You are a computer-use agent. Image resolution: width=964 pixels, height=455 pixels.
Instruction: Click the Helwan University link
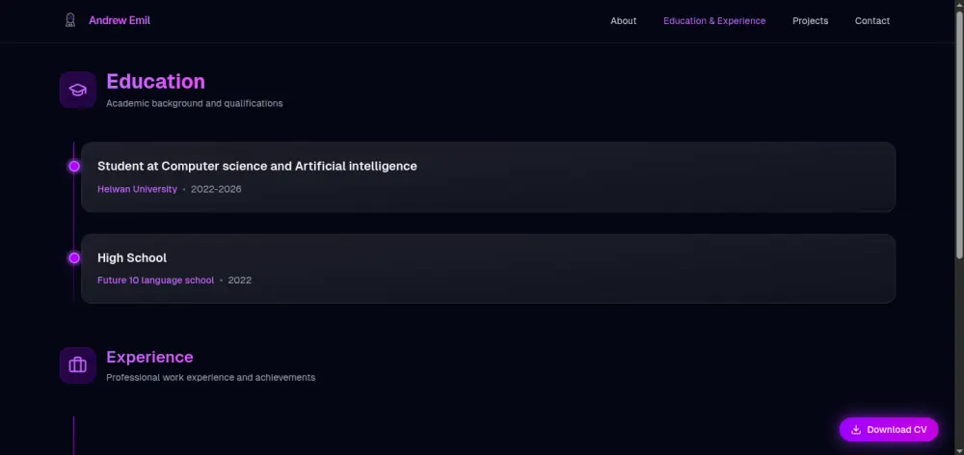point(137,189)
